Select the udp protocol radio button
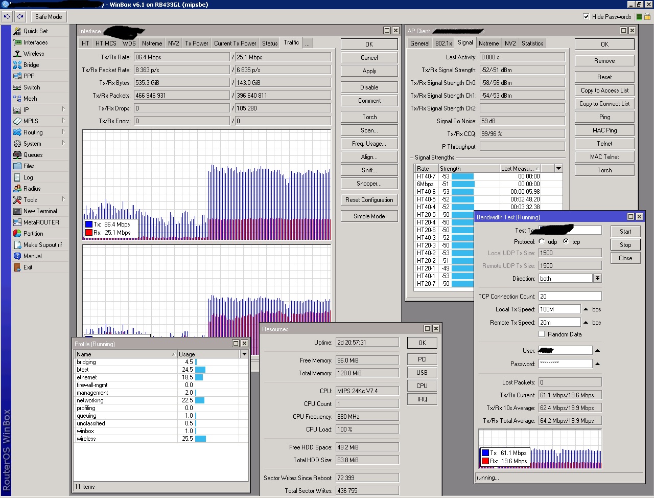Viewport: 654px width, 498px height. pos(542,241)
